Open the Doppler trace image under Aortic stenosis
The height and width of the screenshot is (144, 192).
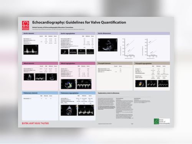point(31,49)
